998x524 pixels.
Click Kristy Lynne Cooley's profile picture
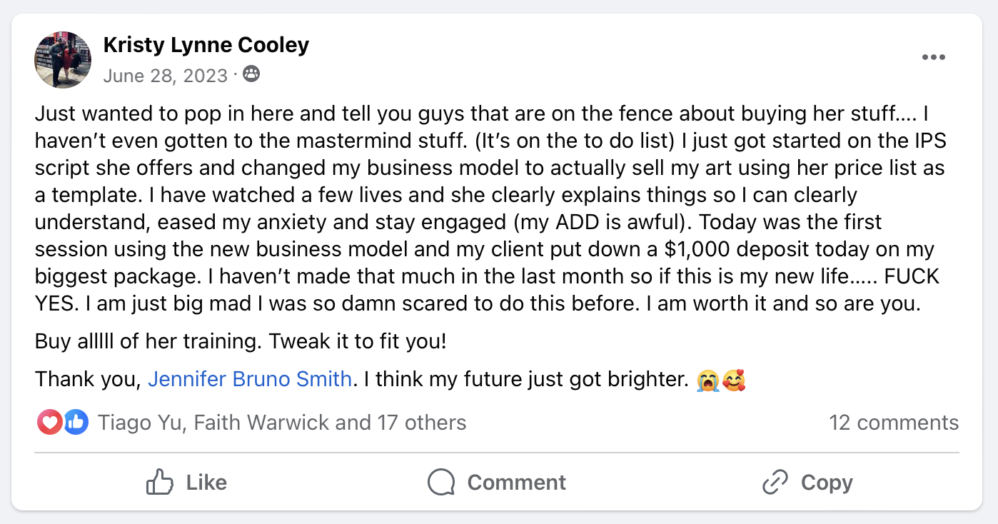(63, 60)
